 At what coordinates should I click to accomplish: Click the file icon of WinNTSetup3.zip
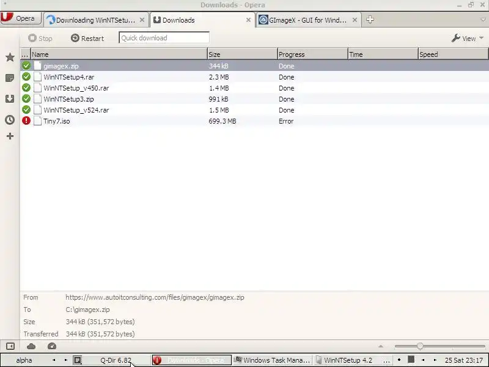coord(37,98)
